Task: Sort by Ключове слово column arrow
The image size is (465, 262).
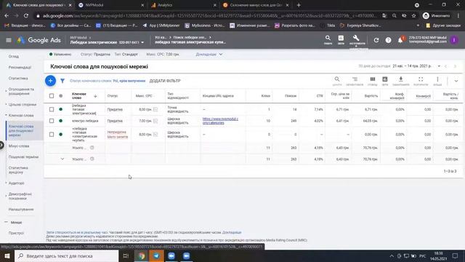Action: [x=95, y=96]
